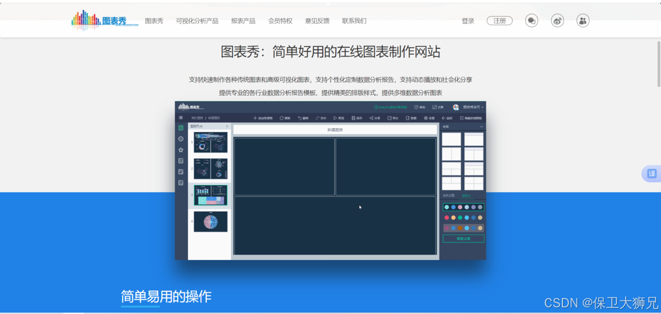The width and height of the screenshot is (661, 314).
Task: Click the redo arrow in the editor toolbar
Action: tap(317, 118)
